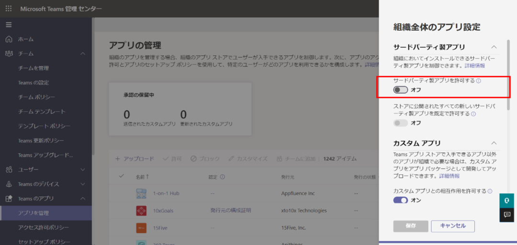Open the 1-on-1 Hub app link

pyautogui.click(x=166, y=193)
